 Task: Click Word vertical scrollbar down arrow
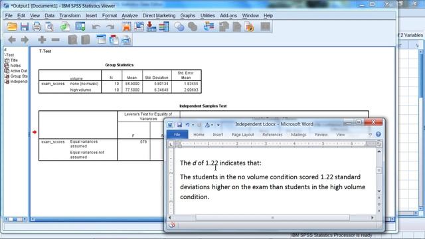click(x=379, y=191)
